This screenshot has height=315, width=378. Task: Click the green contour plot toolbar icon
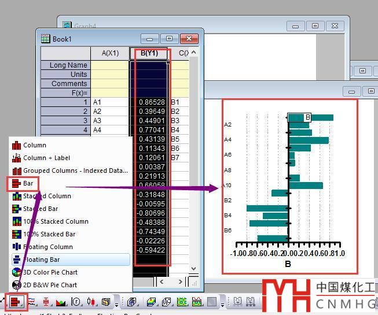point(182,302)
